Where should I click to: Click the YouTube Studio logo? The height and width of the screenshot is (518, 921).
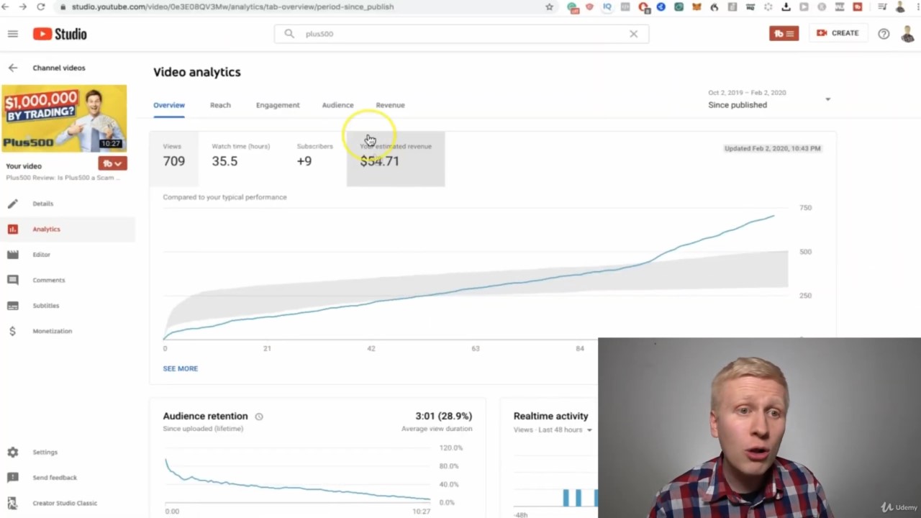[x=60, y=34]
